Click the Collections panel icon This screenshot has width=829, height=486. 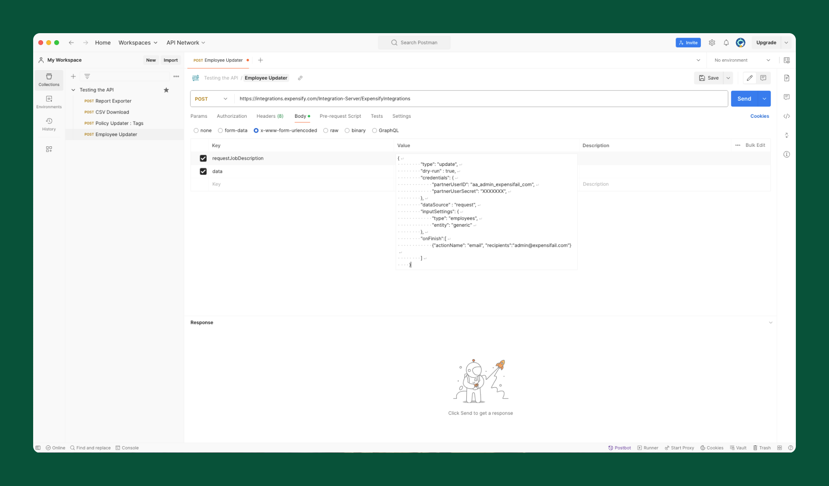coord(49,79)
